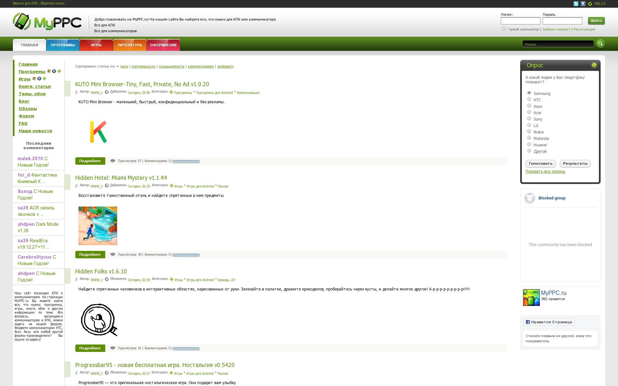Image resolution: width=618 pixels, height=386 pixels.
Task: Select the Huawei radio option
Action: click(529, 144)
